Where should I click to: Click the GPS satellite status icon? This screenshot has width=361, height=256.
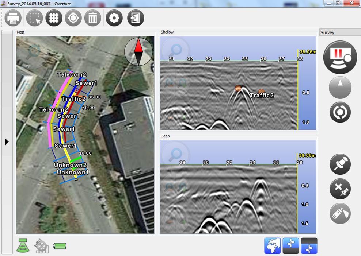(42, 246)
